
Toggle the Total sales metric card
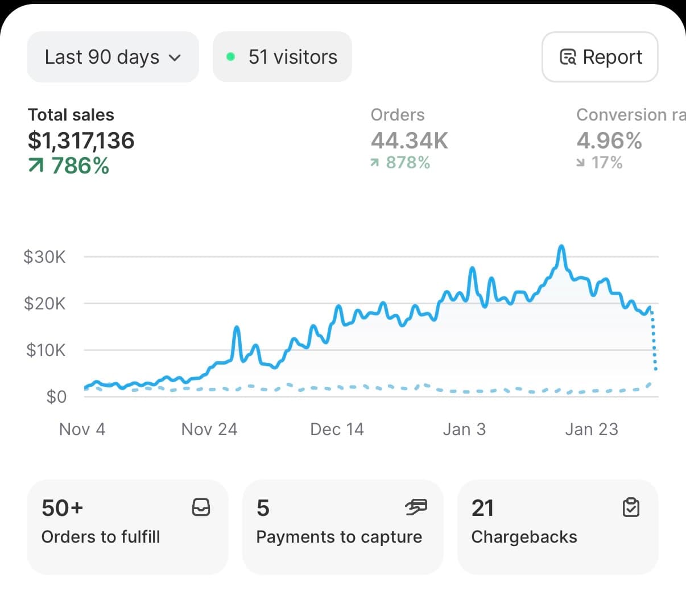(81, 139)
